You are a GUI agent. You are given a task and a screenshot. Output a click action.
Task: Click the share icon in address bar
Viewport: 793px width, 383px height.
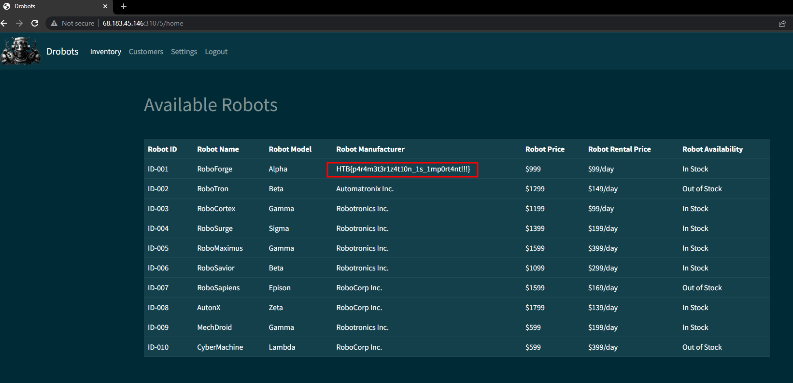(782, 23)
